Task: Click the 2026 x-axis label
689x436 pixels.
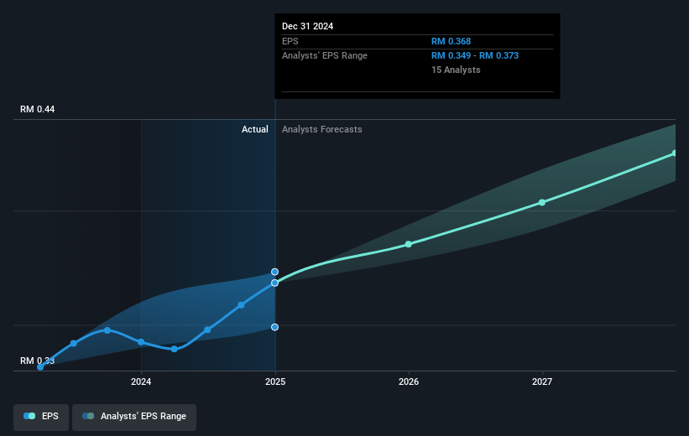Action: point(409,381)
